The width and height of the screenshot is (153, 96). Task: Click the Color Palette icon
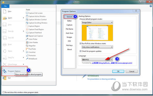tap(27, 42)
